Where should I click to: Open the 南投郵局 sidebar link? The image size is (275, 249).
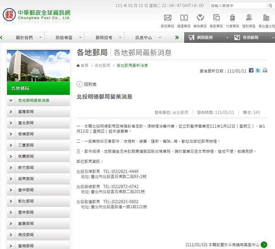click(26, 235)
